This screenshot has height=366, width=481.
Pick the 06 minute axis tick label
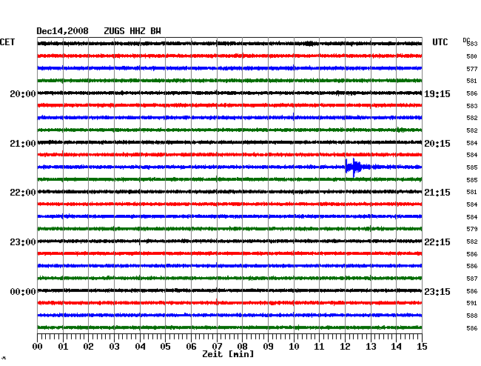pos(191,346)
